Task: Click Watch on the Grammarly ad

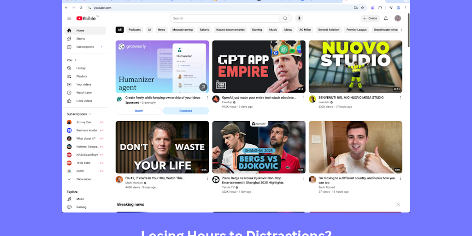Action: tap(139, 111)
